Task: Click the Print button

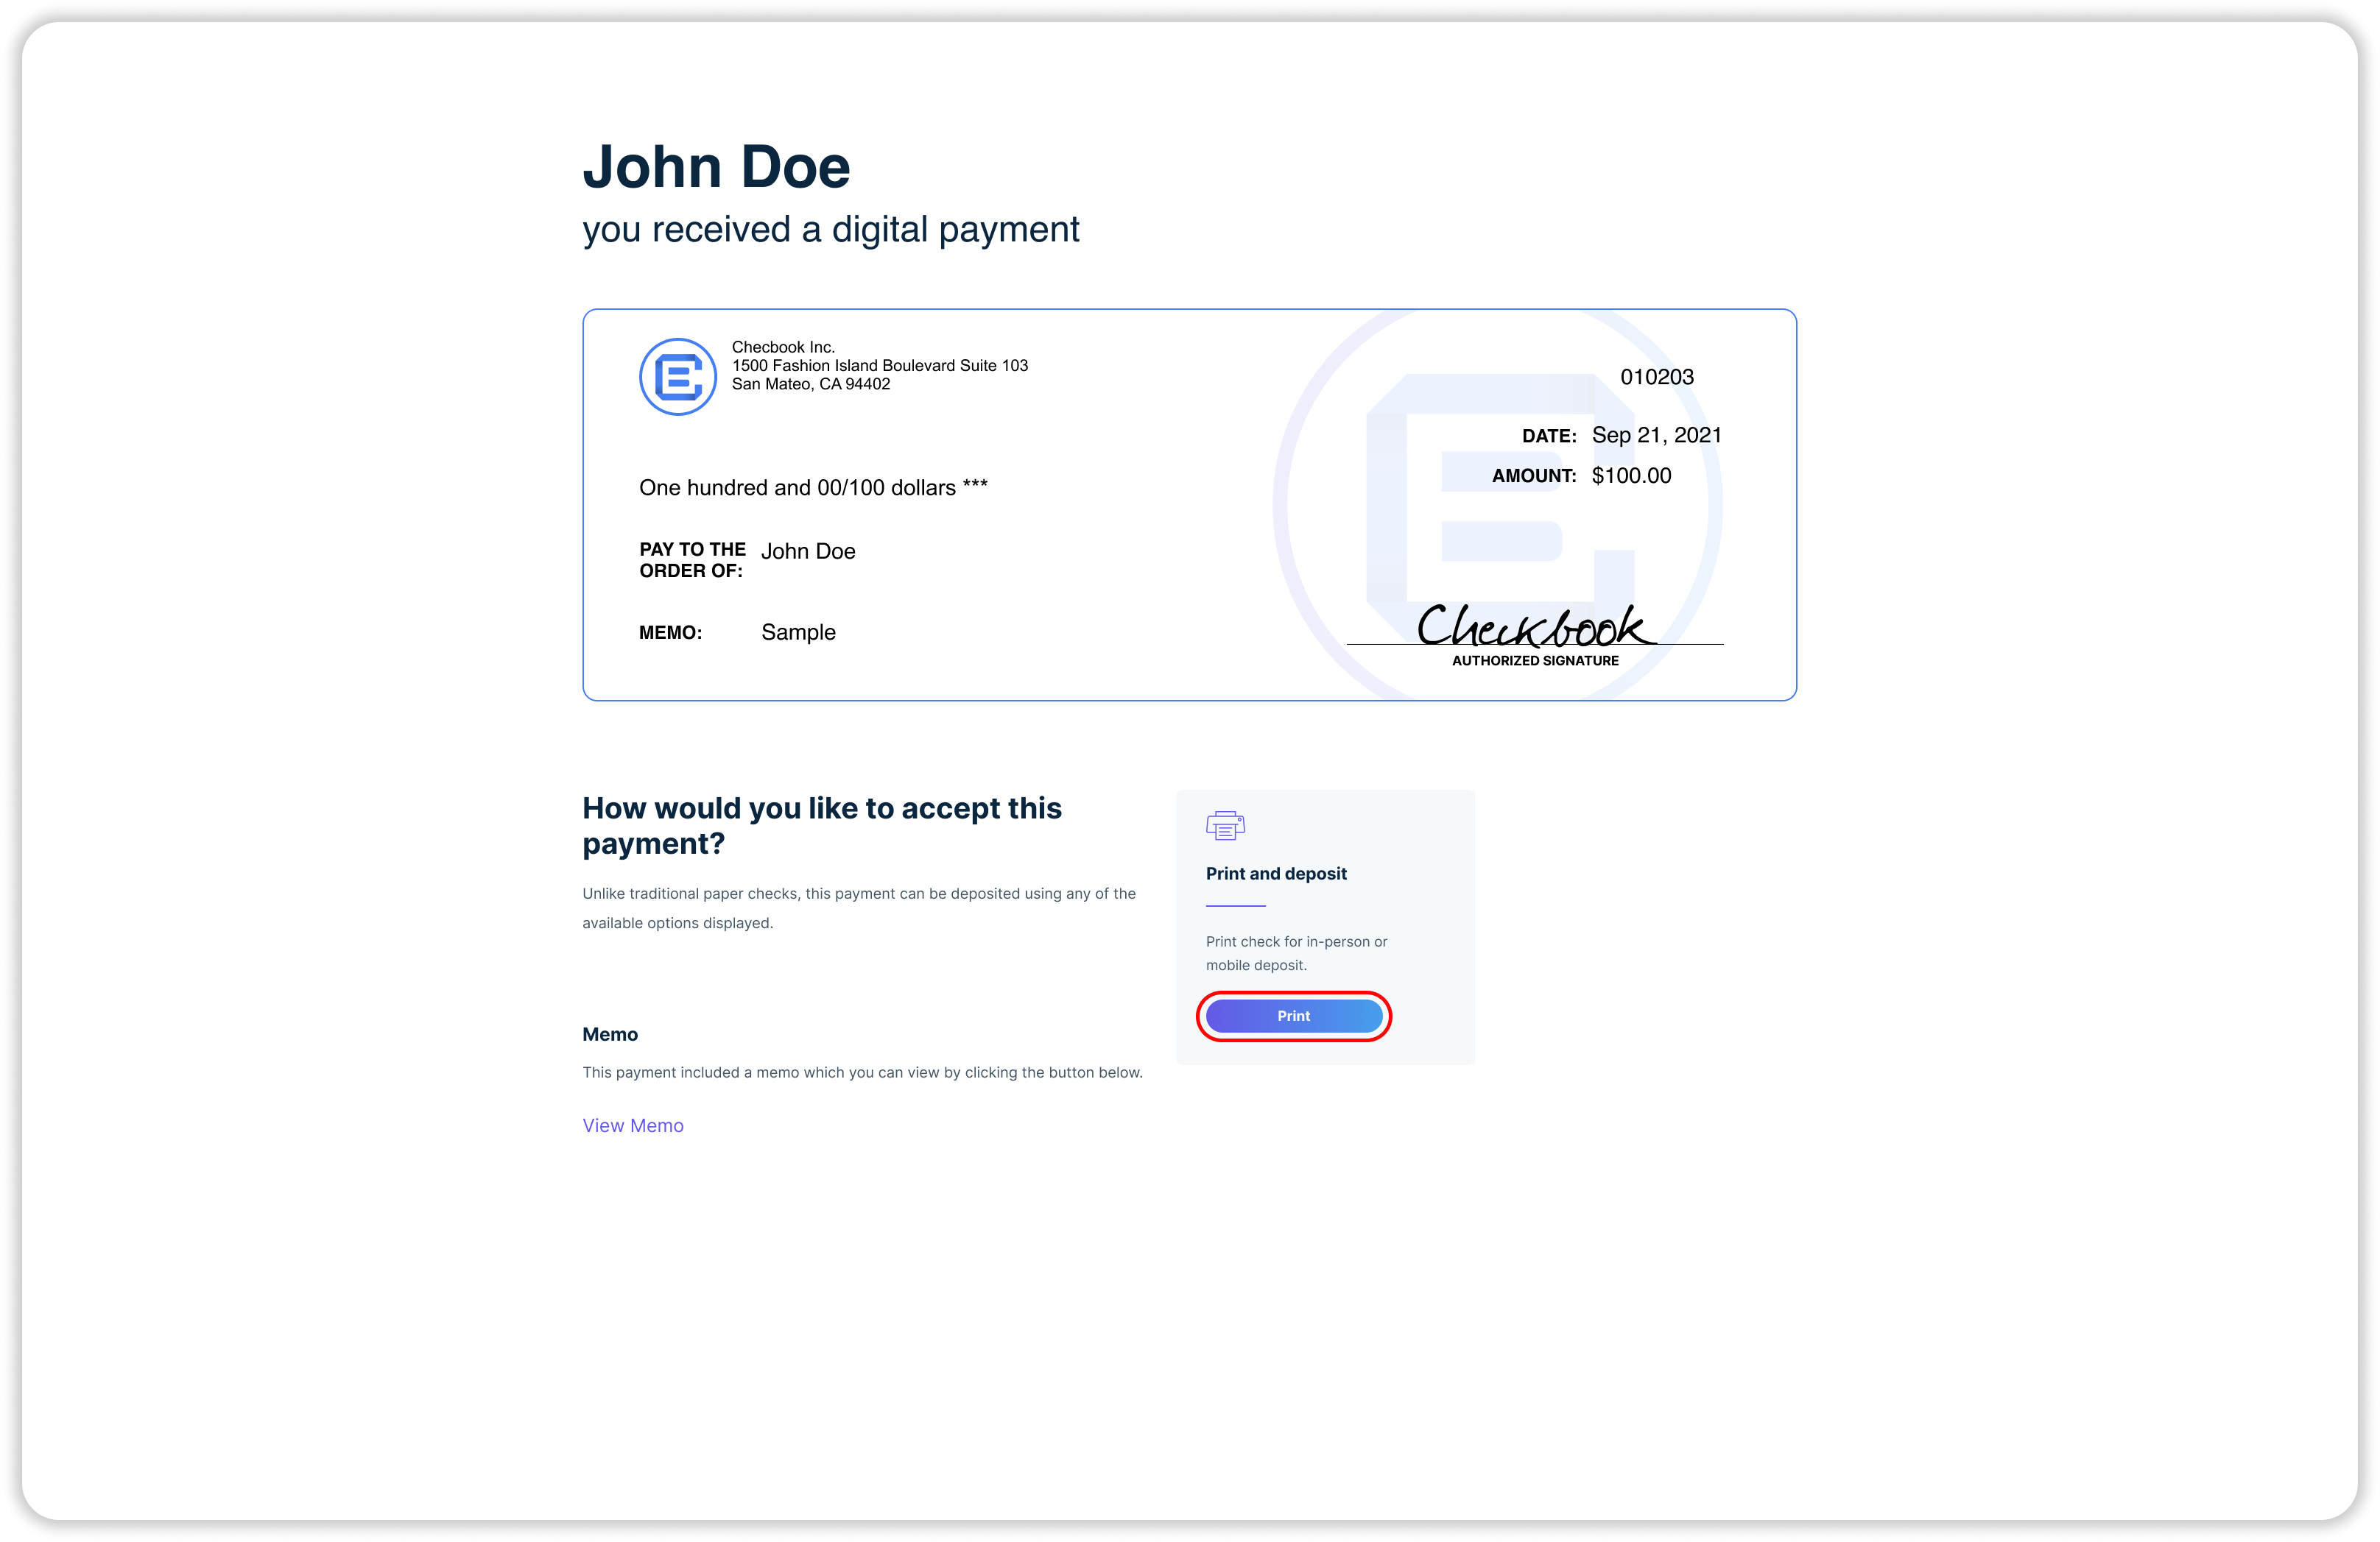Action: click(1293, 1015)
